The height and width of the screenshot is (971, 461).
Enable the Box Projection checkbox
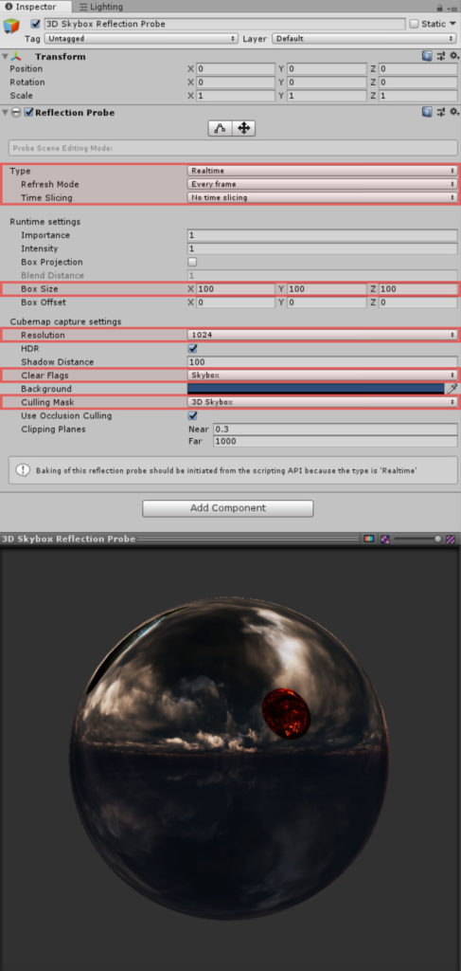[x=192, y=262]
